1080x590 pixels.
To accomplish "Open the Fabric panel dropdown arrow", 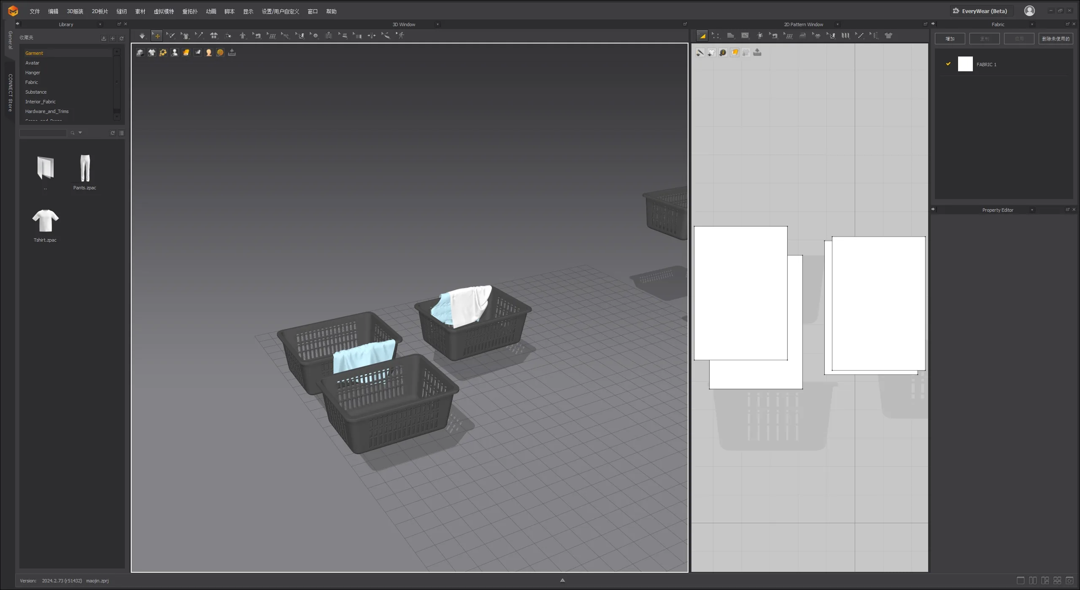I will tap(1032, 24).
